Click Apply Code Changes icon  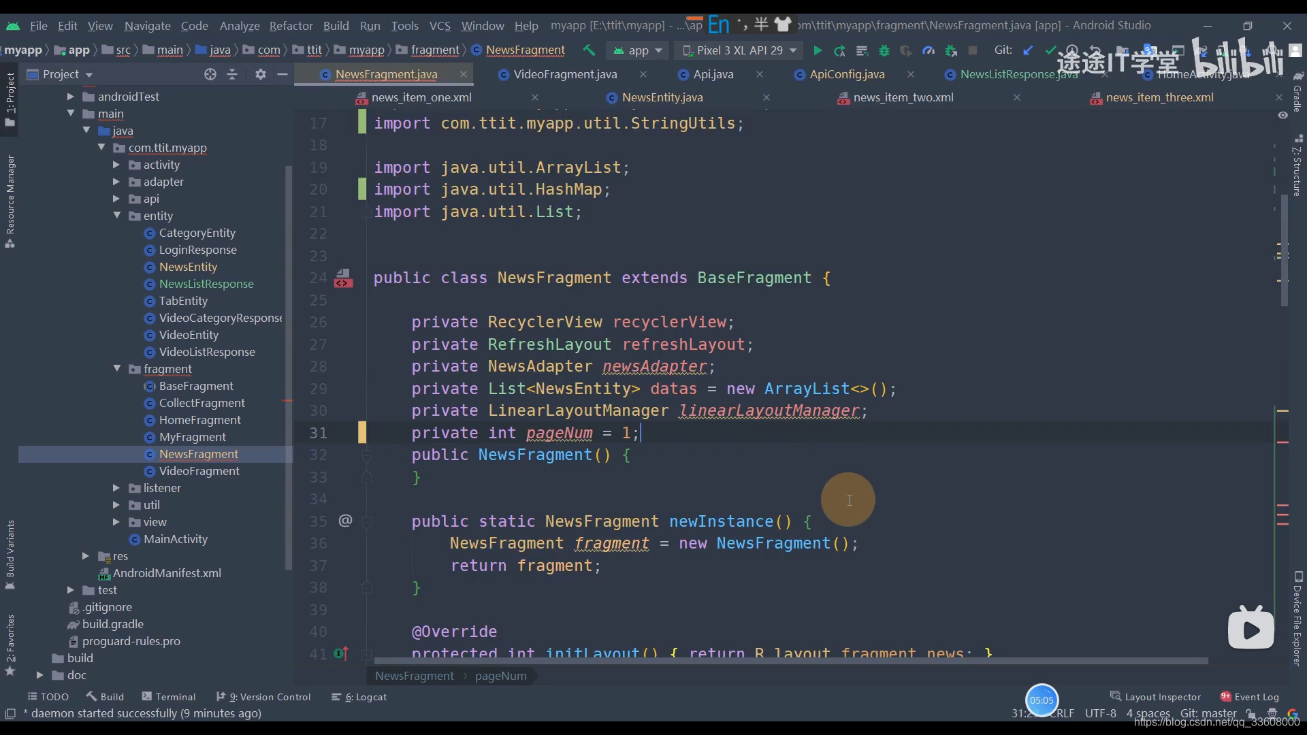click(862, 50)
